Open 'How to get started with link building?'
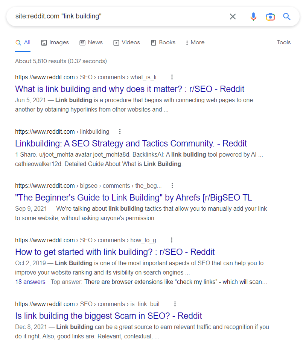 115,252
